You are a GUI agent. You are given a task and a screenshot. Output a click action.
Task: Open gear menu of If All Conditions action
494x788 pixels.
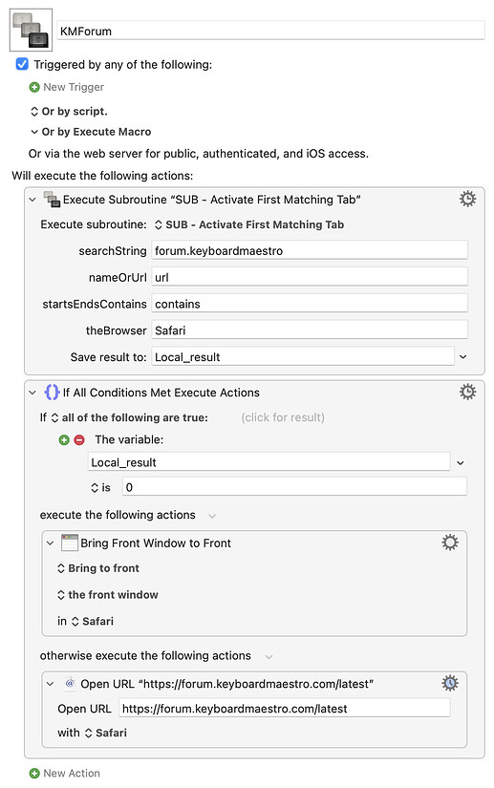(x=467, y=392)
